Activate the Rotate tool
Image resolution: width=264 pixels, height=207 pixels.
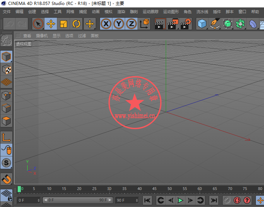pyautogui.click(x=76, y=24)
